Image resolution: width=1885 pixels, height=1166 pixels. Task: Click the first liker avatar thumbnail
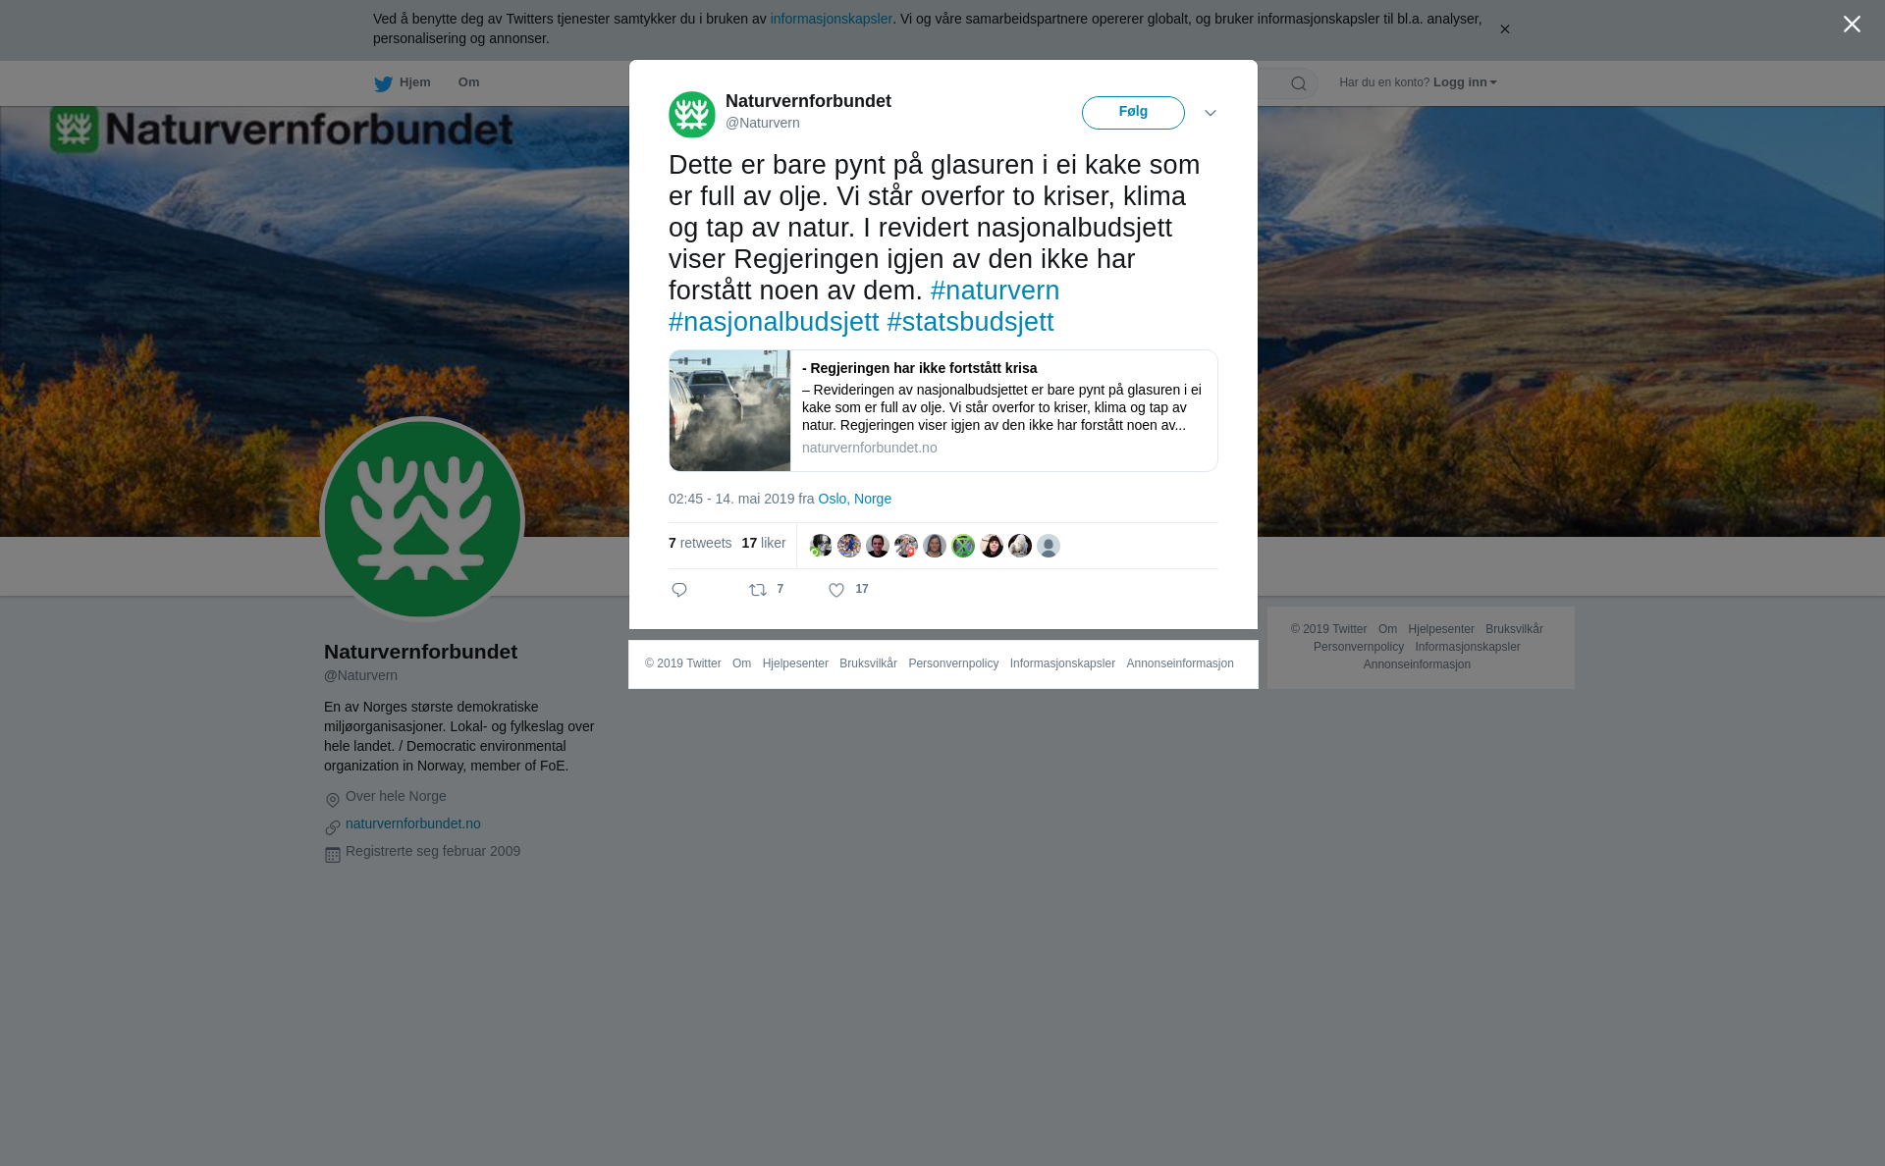point(821,546)
